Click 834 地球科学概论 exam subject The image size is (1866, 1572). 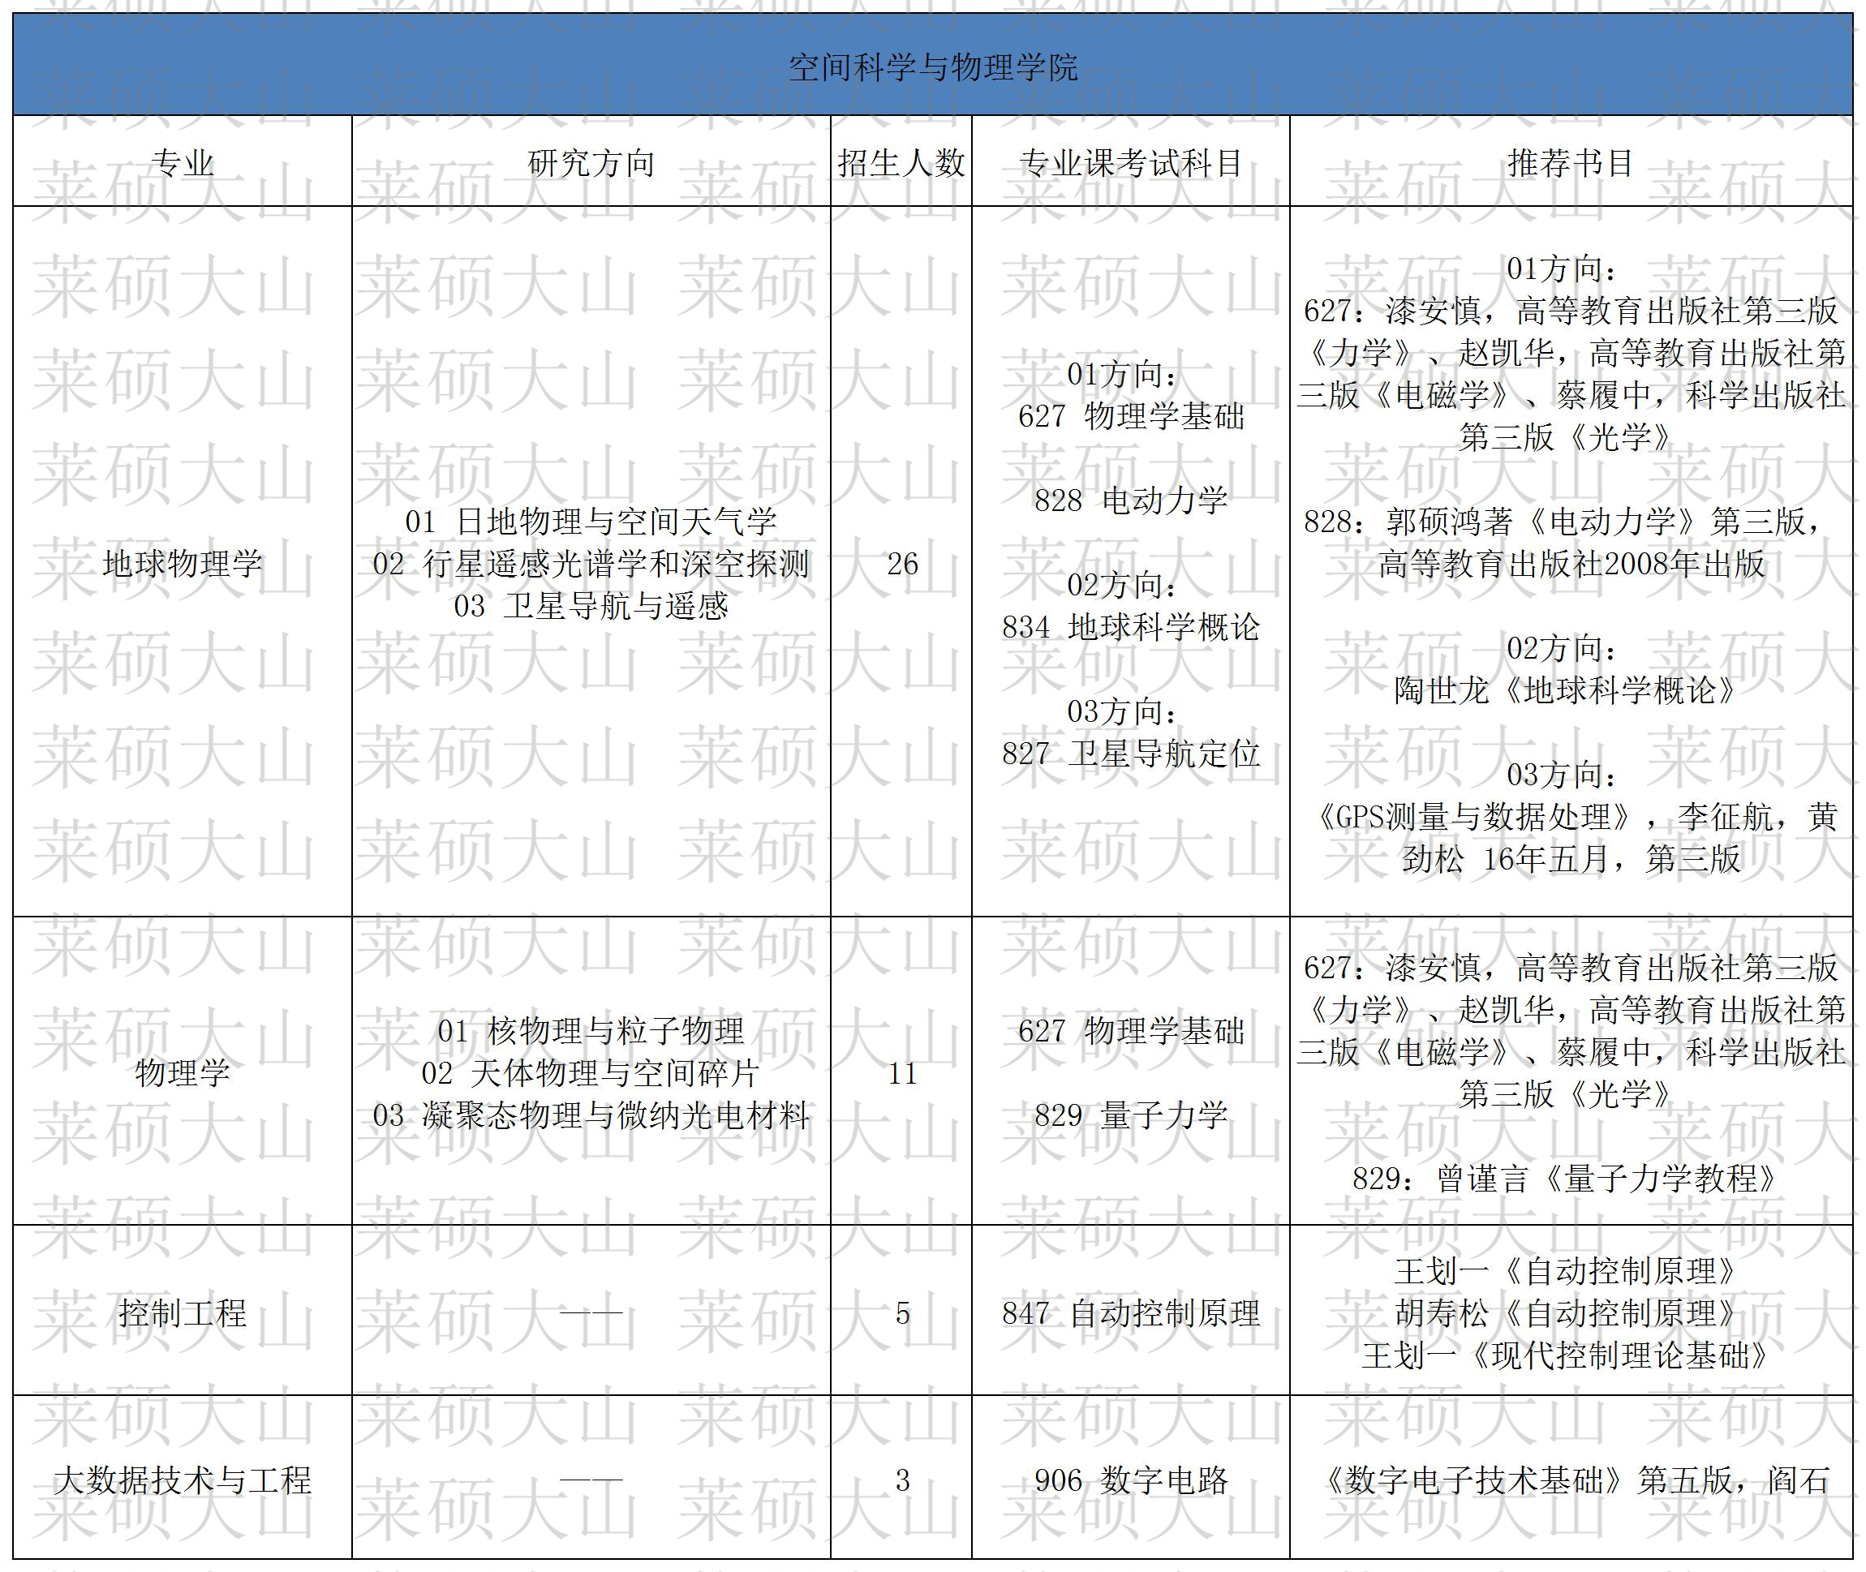[x=1130, y=627]
